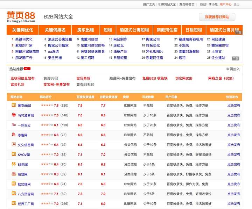The image size is (252, 209).
Task: Click the red HOT badge
Action: point(27,69)
